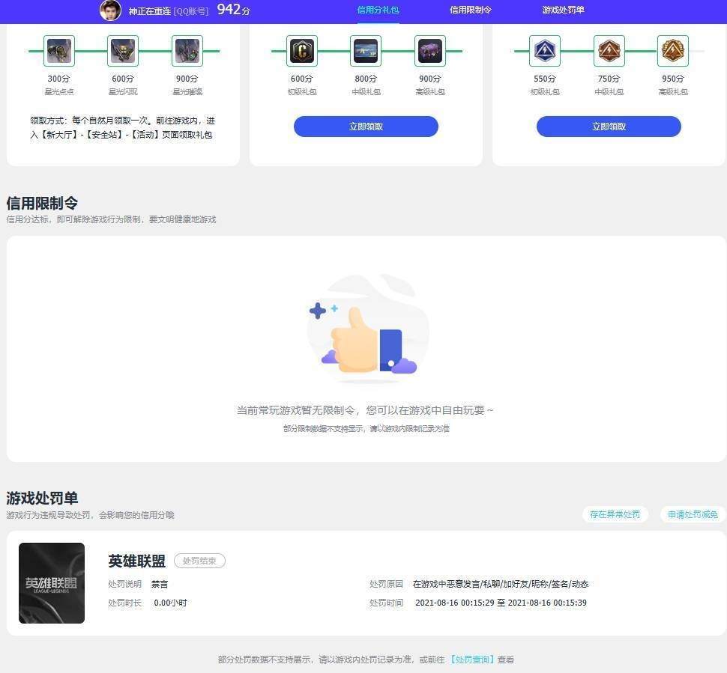Click the 550分 score label

(545, 79)
